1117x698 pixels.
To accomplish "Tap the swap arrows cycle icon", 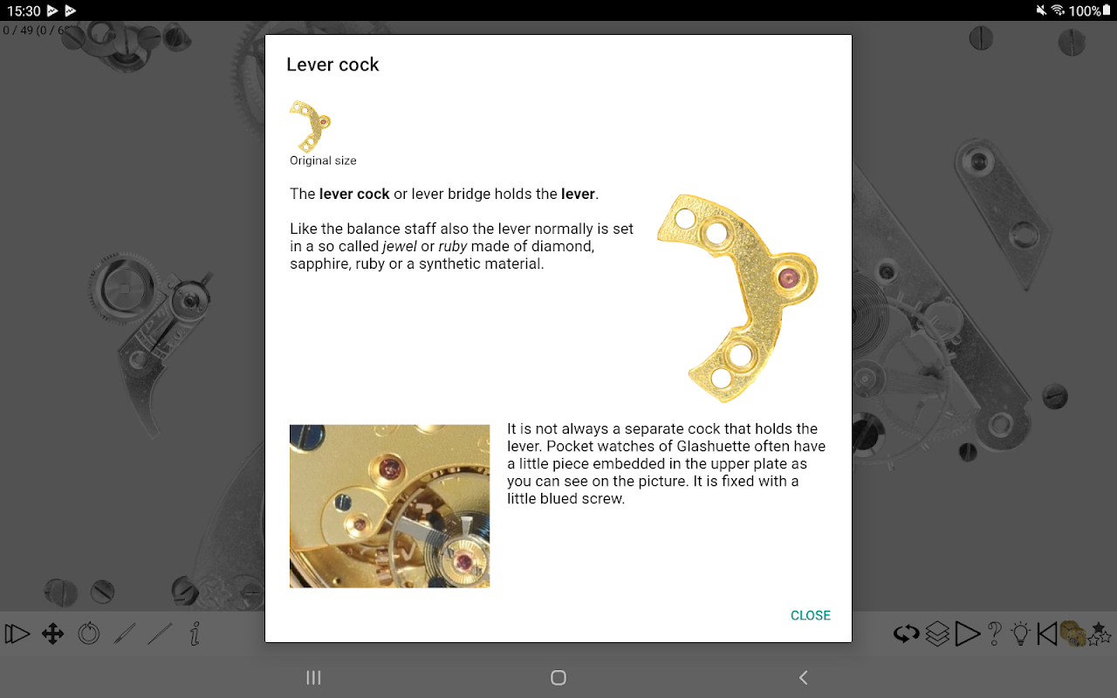I will [x=907, y=633].
